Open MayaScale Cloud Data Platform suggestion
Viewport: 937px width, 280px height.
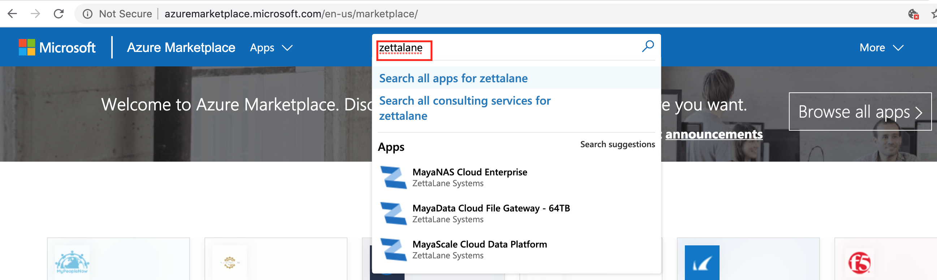pos(479,249)
